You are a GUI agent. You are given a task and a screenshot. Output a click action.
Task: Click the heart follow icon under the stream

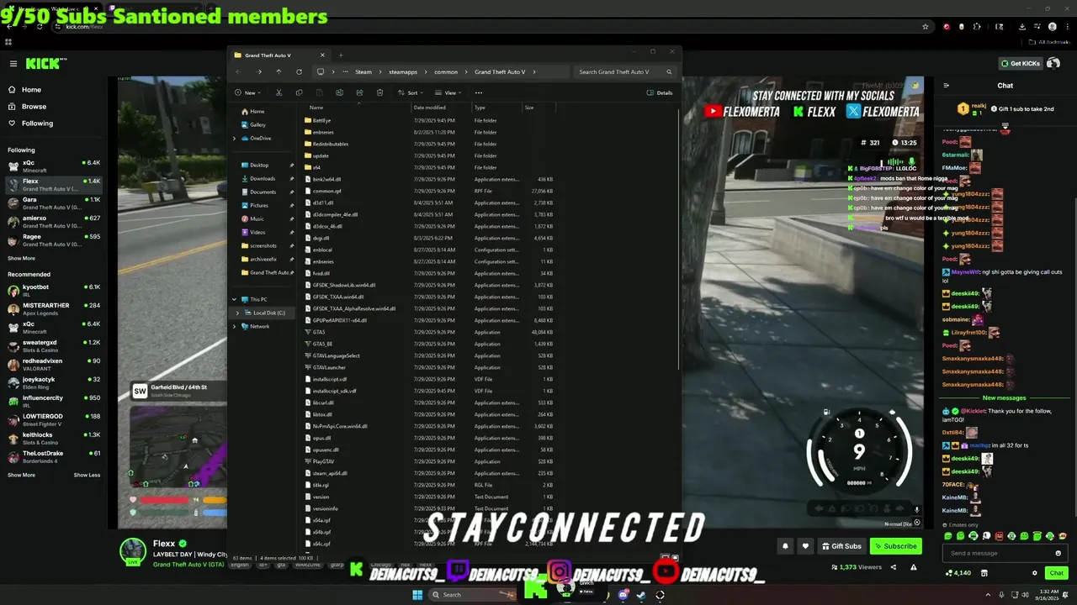point(805,546)
